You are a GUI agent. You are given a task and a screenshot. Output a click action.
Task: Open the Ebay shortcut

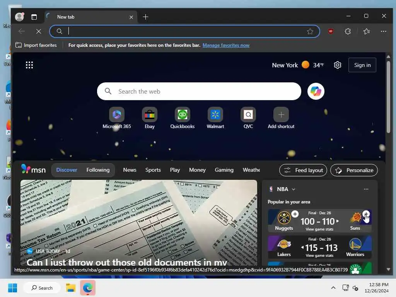150,118
